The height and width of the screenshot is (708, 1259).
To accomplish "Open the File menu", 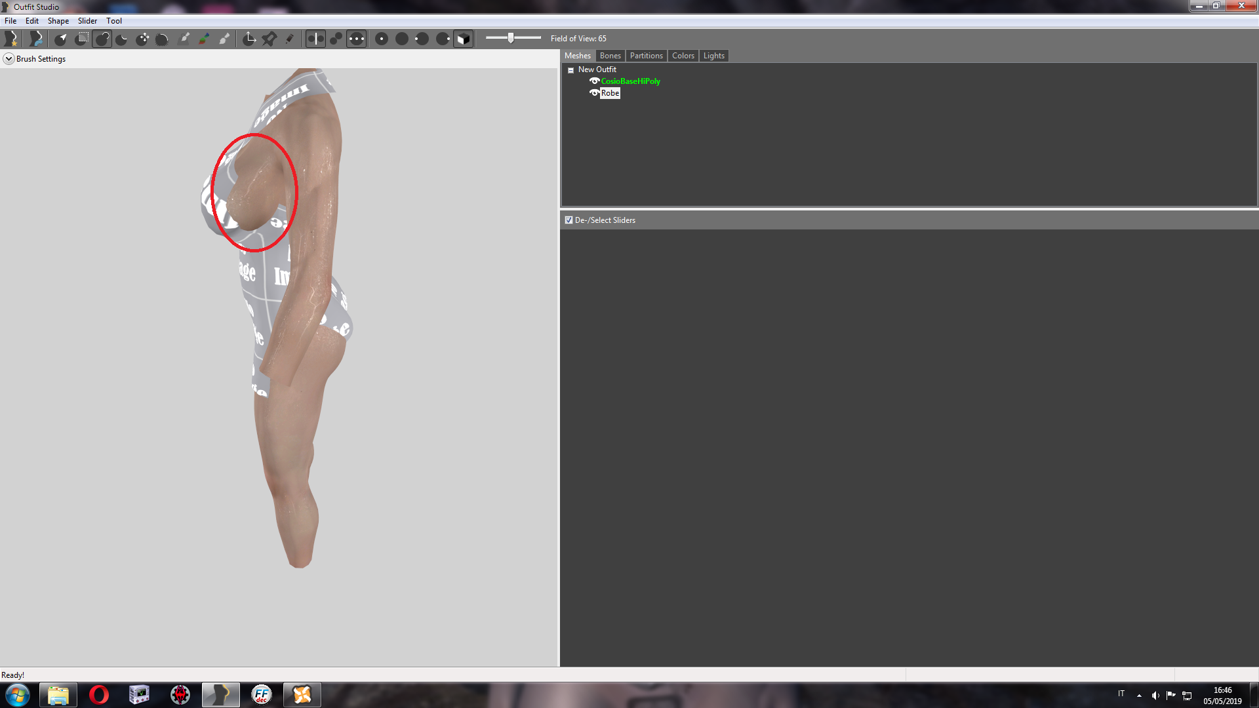I will (10, 21).
